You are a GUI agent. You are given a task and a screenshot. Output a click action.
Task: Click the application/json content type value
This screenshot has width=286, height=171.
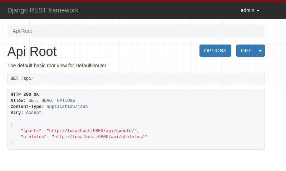[x=67, y=107]
